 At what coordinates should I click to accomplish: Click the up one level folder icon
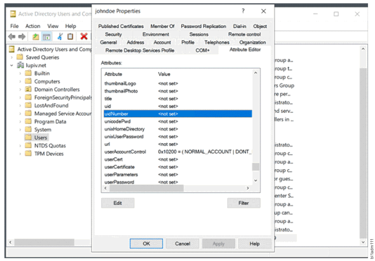pyautogui.click(x=36, y=36)
